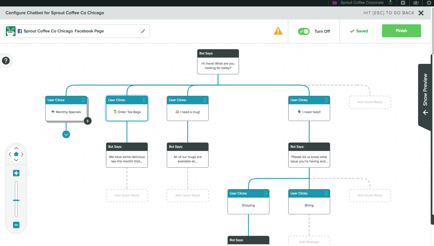Click the drag handle on I need help card
Viewport: 434px width, 246px height.
click(x=326, y=100)
